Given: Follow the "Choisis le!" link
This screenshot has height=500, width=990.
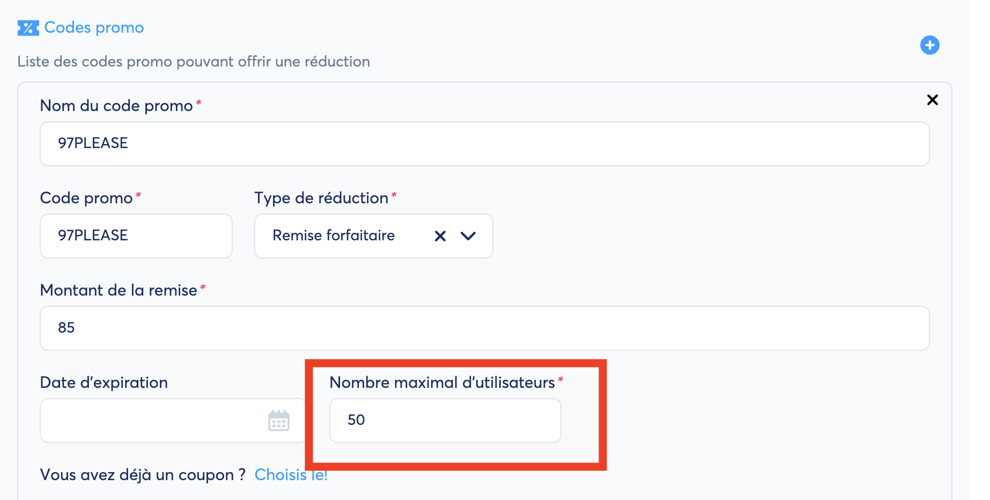Looking at the screenshot, I should pos(291,475).
